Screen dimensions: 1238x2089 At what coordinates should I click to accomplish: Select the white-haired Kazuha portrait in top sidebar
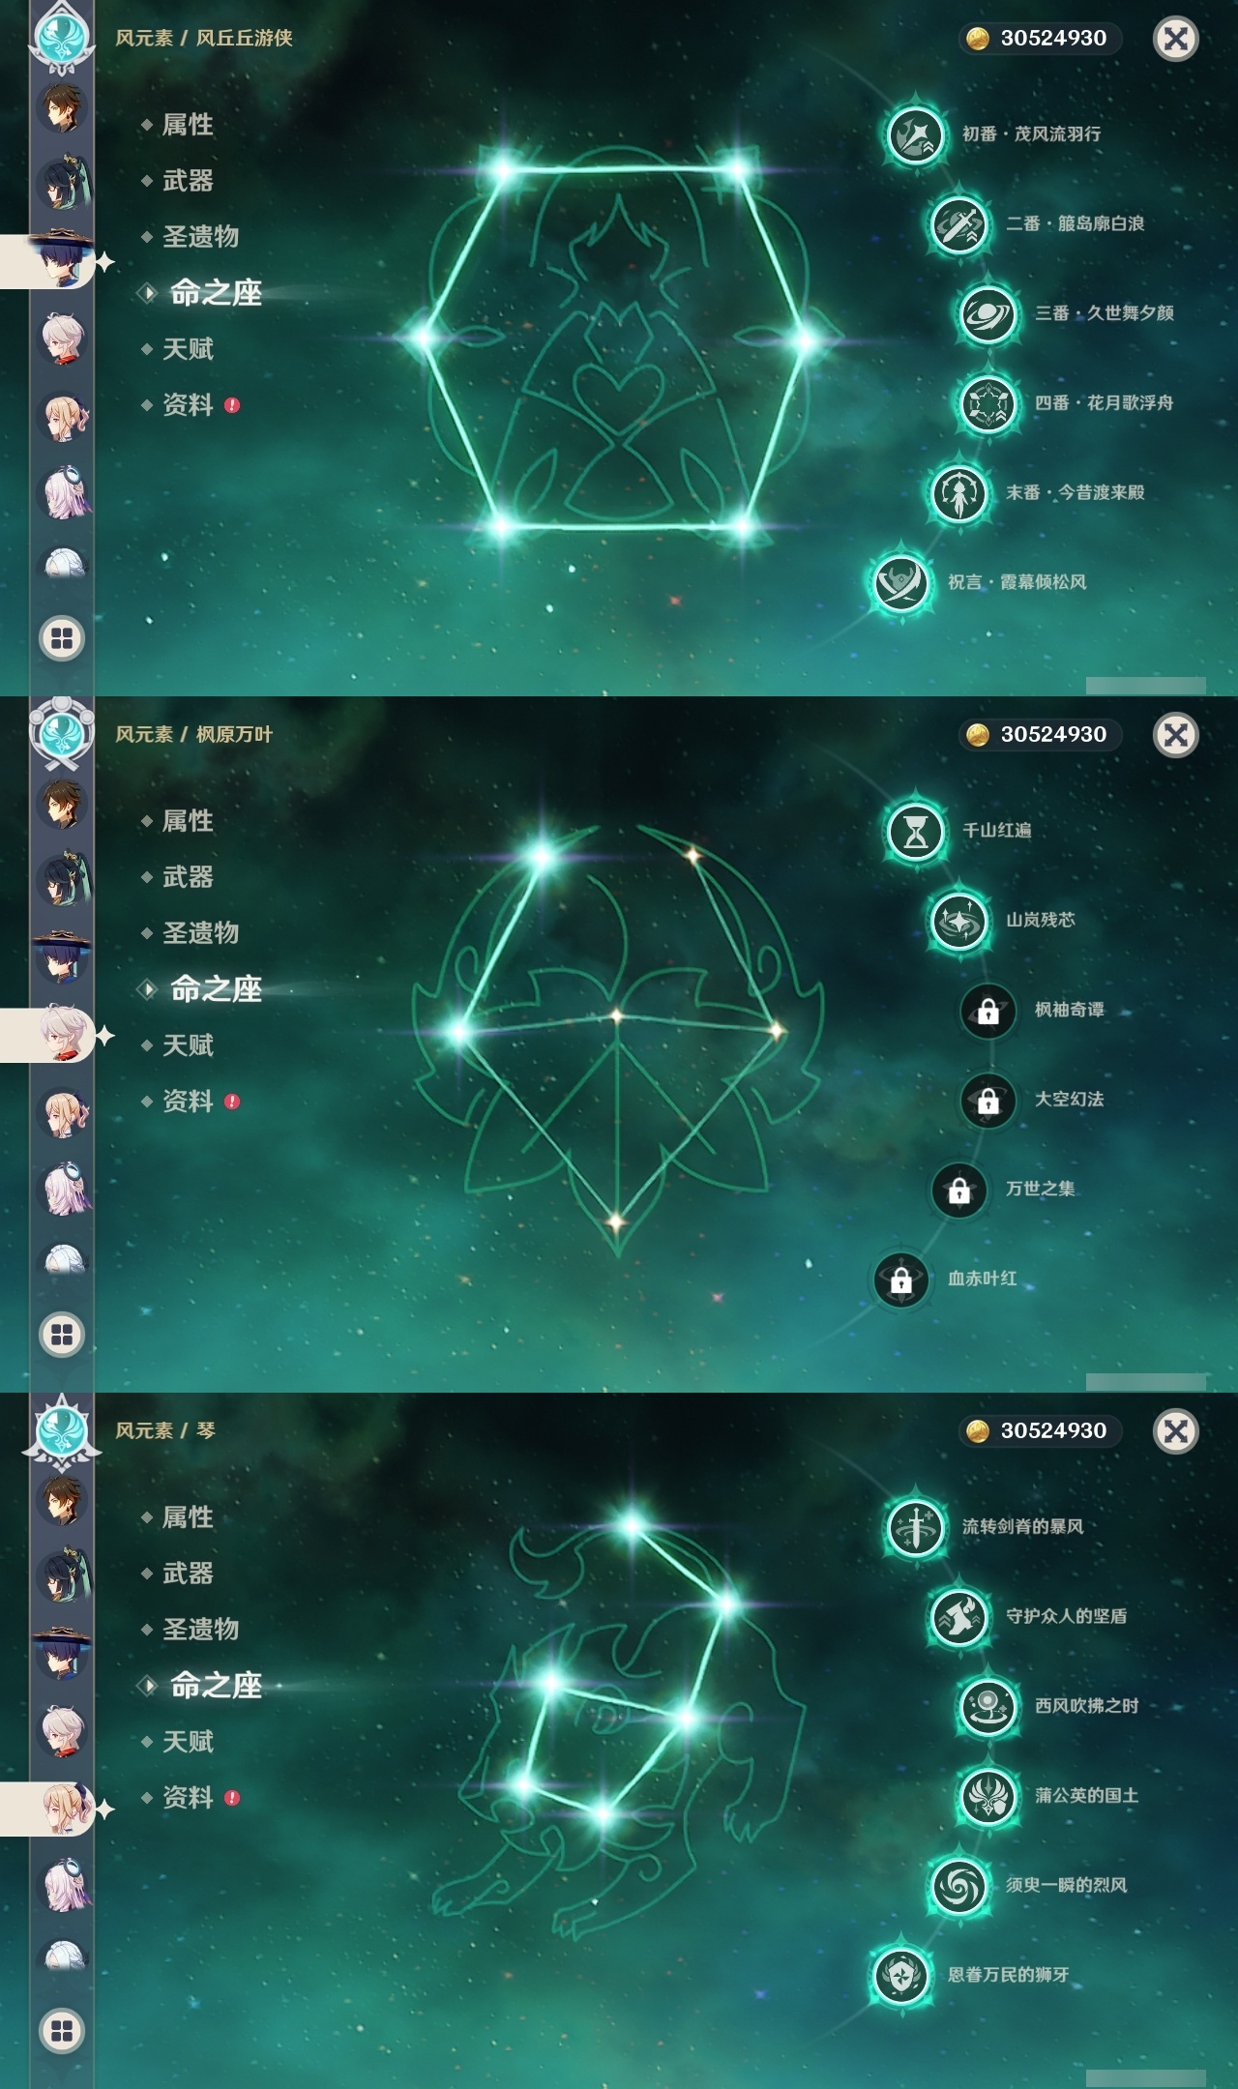[x=64, y=338]
